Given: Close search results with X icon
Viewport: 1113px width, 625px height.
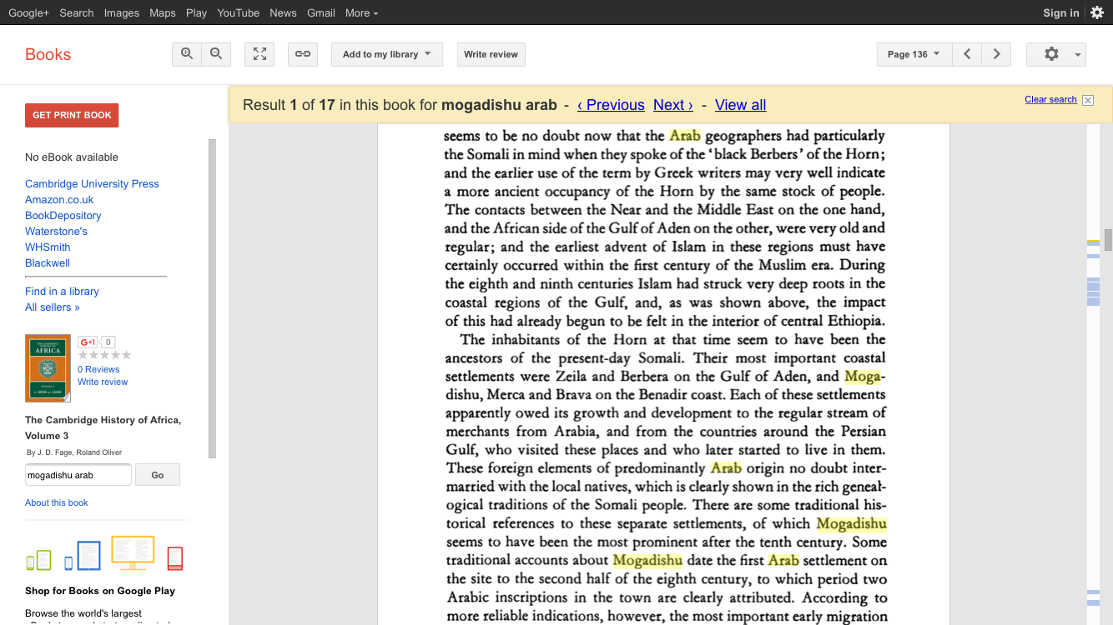Looking at the screenshot, I should click(1088, 100).
